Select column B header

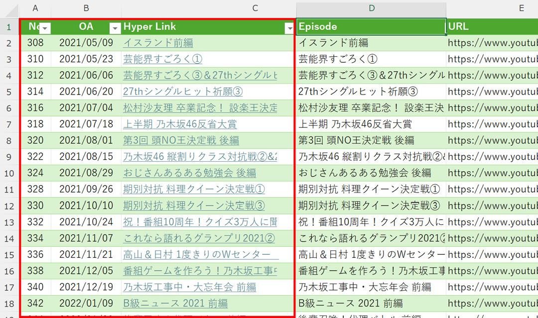[86, 8]
